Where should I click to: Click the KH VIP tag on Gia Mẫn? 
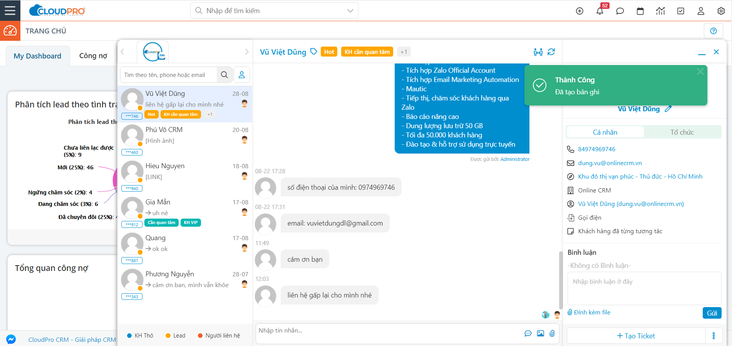coord(191,222)
